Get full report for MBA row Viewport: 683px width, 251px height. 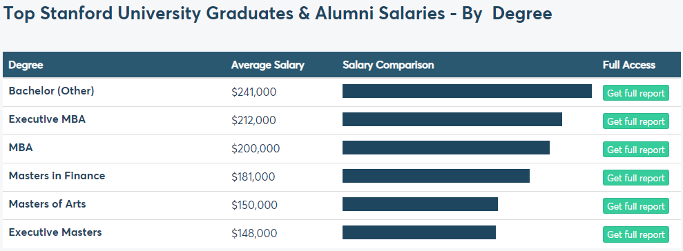(x=635, y=149)
